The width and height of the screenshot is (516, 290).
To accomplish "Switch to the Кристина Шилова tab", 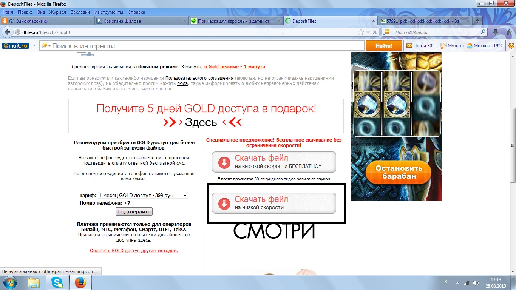I will click(142, 21).
